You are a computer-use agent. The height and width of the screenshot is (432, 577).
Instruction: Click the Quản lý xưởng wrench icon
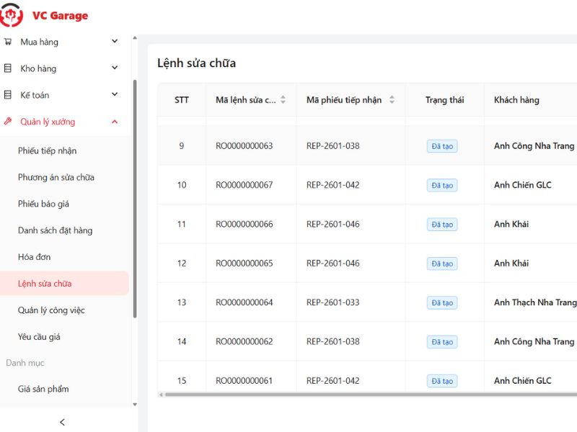pyautogui.click(x=8, y=122)
